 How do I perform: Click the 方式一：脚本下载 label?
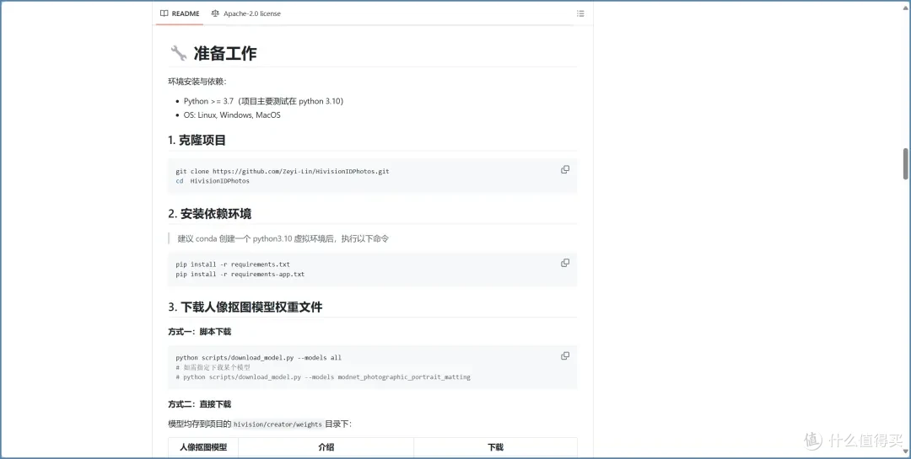(199, 332)
